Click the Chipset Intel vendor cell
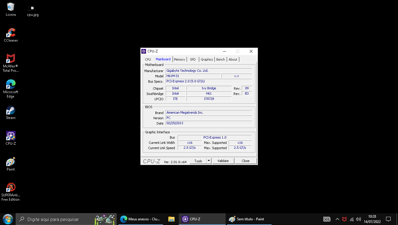398x225 pixels. [x=176, y=88]
